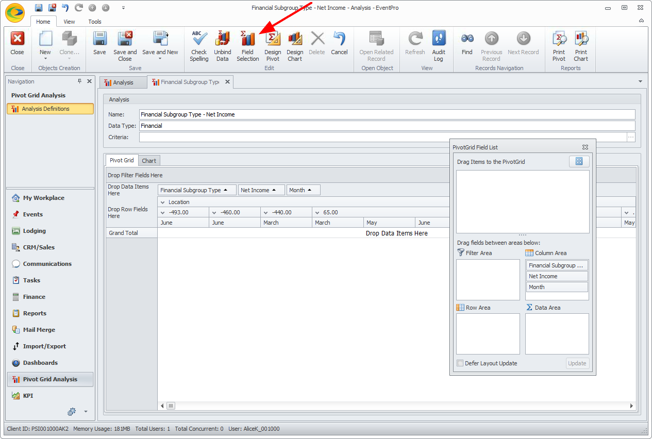Open Mail Merge navigation group

50,330
